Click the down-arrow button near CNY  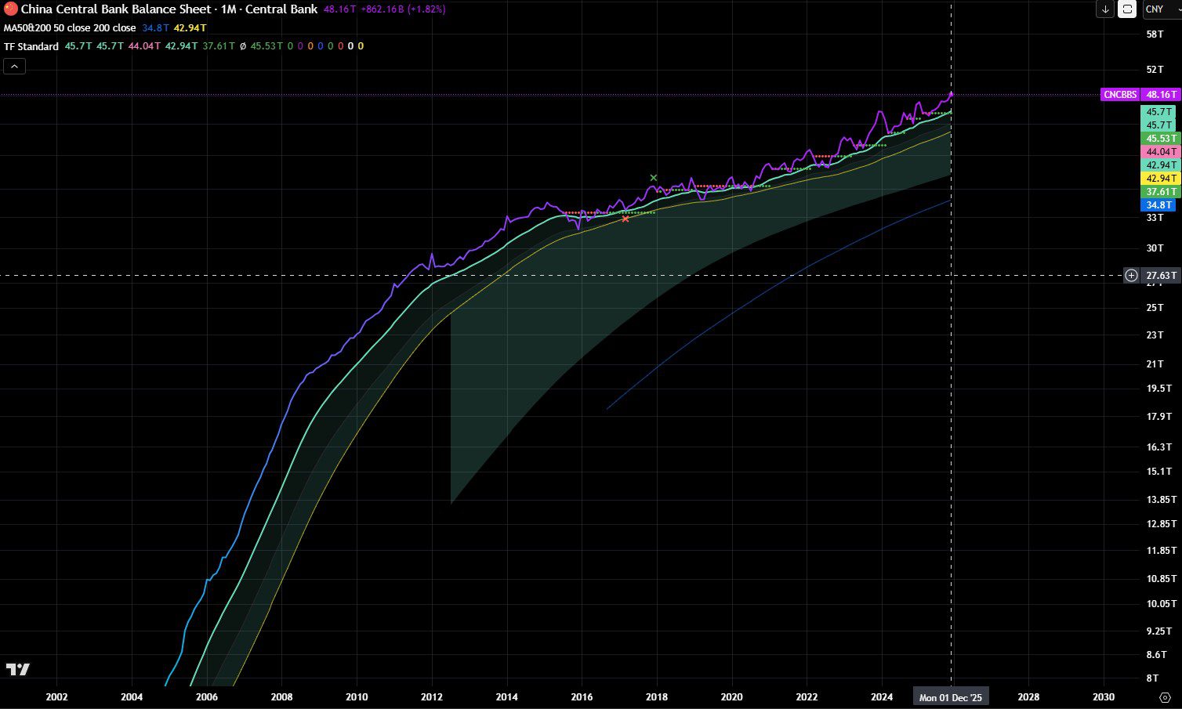point(1105,9)
